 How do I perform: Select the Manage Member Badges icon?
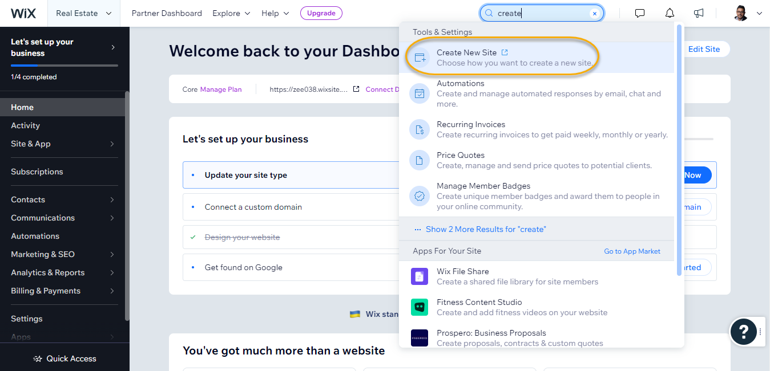pyautogui.click(x=420, y=195)
